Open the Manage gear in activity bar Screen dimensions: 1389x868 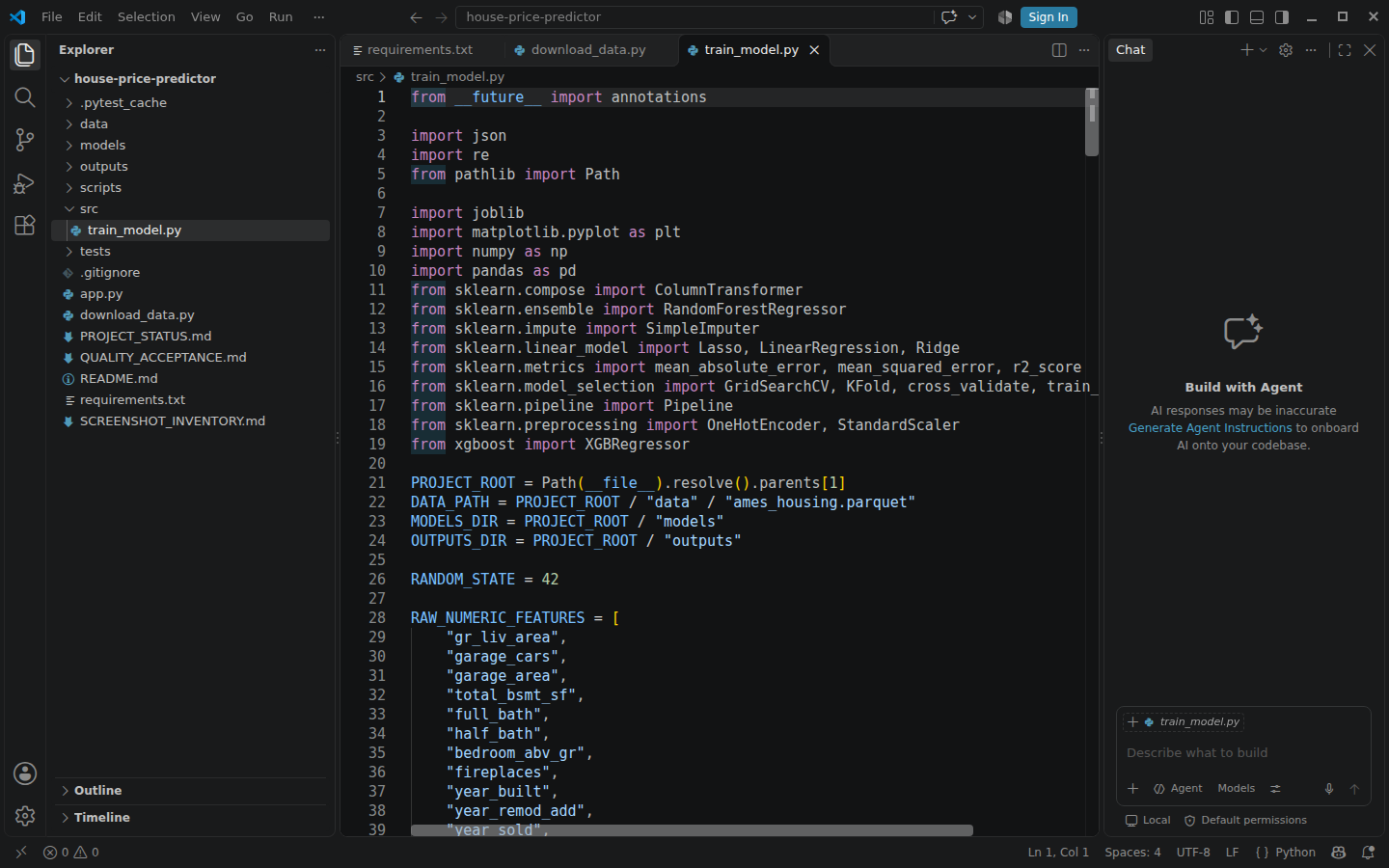(25, 816)
